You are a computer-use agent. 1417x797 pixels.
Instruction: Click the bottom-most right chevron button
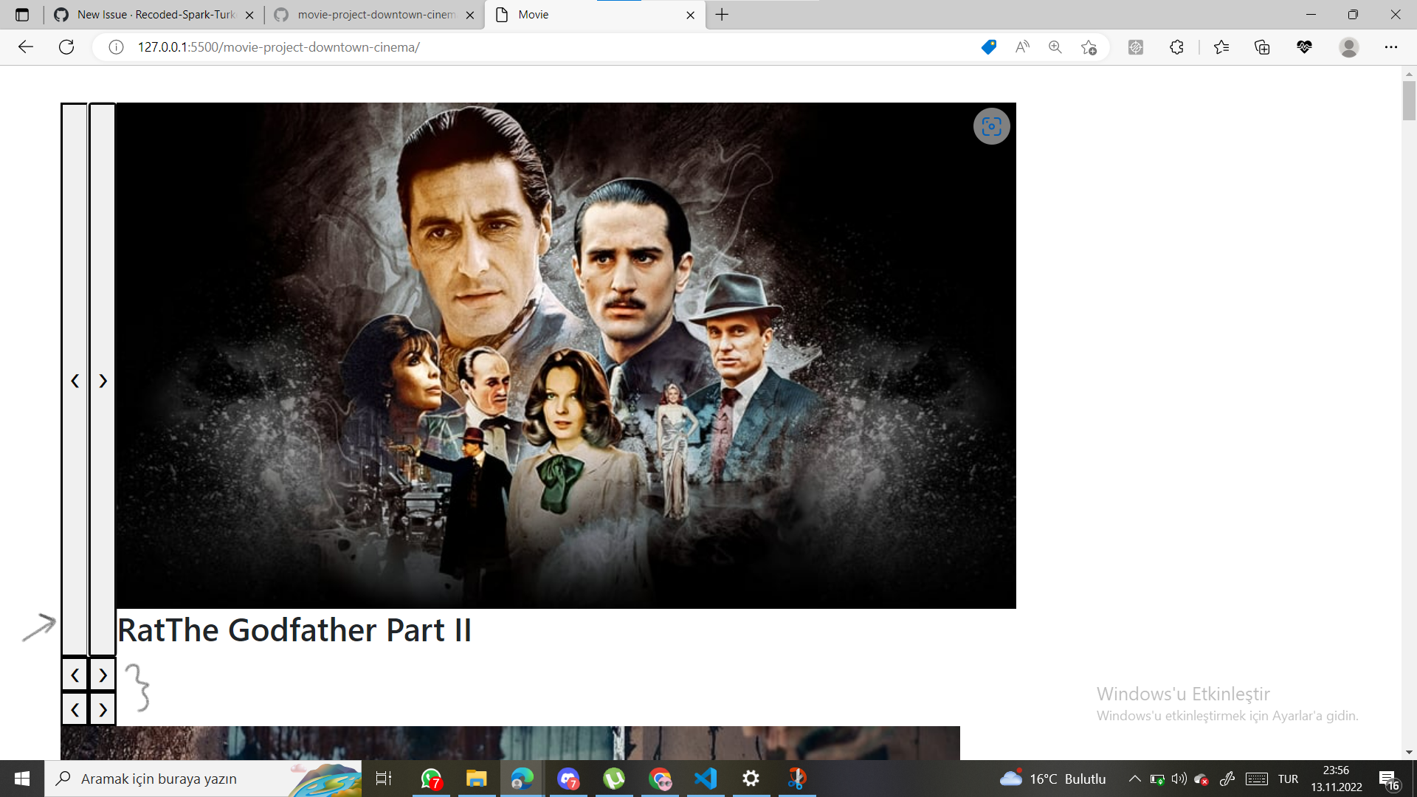pos(103,709)
